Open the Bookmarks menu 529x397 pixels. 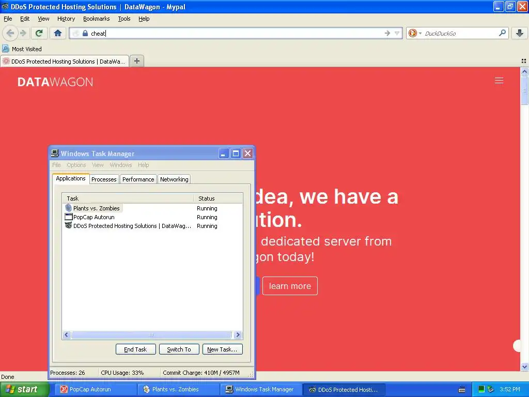pos(97,19)
